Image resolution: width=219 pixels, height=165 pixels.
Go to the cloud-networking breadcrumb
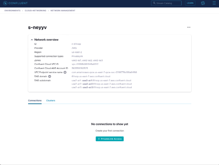[x=35, y=11]
